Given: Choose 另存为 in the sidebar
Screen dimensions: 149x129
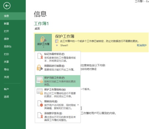Looking at the screenshot, I should pyautogui.click(x=13, y=46).
